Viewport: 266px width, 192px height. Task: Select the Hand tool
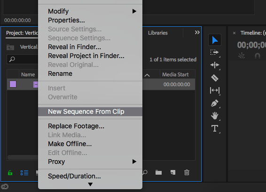click(215, 116)
